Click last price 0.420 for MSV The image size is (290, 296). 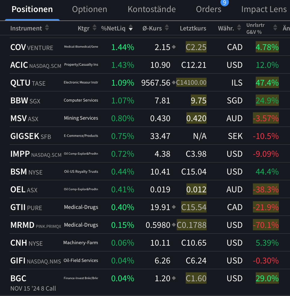196,118
